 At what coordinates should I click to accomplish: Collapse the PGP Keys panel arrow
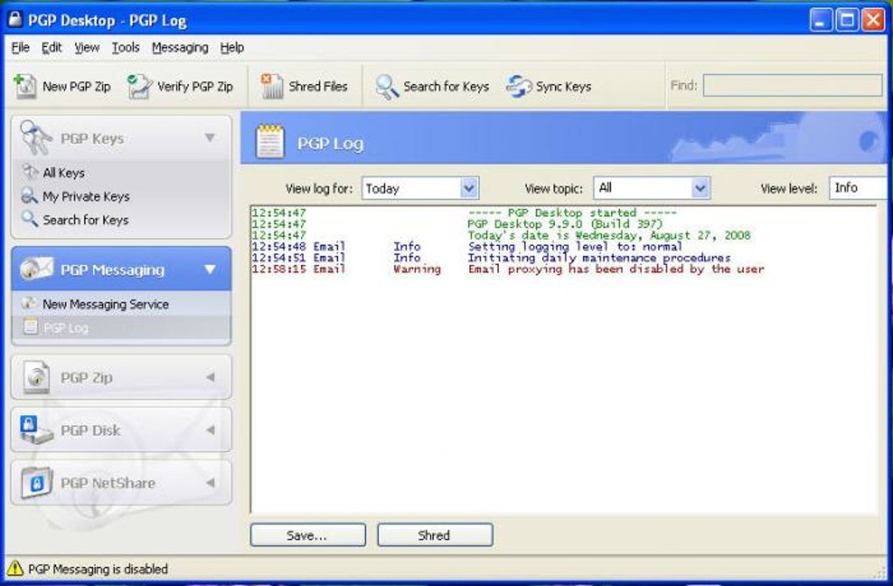pyautogui.click(x=210, y=137)
